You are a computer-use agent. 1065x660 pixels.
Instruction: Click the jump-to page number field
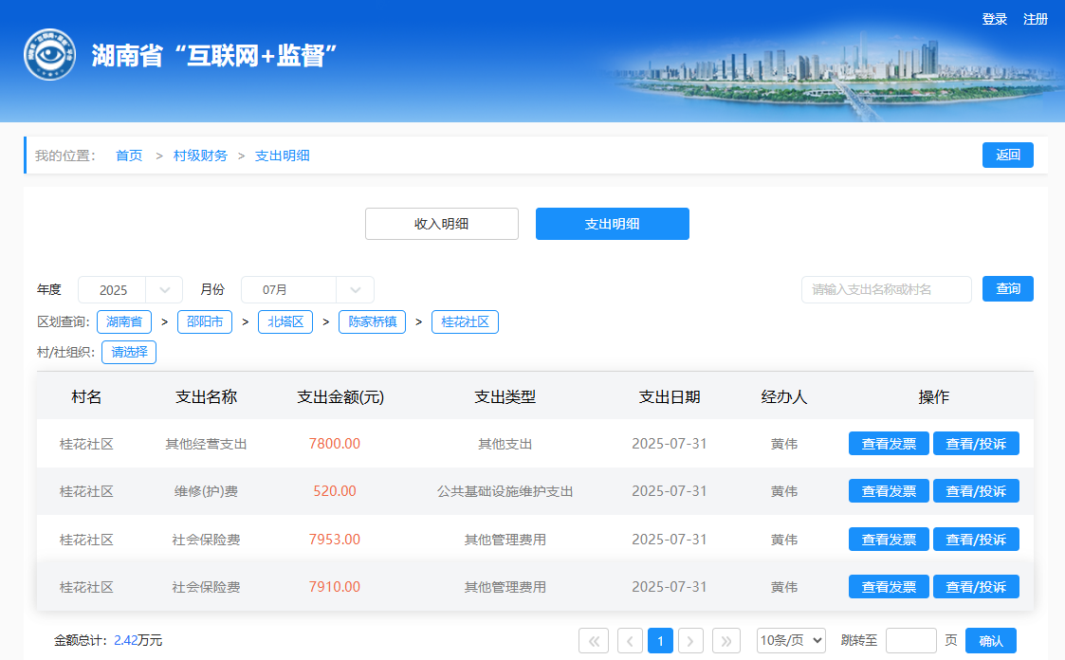pos(910,641)
